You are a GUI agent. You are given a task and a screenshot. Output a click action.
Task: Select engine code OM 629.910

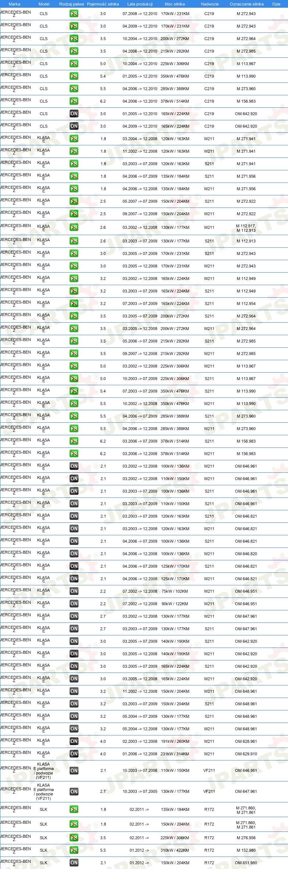pos(246,754)
